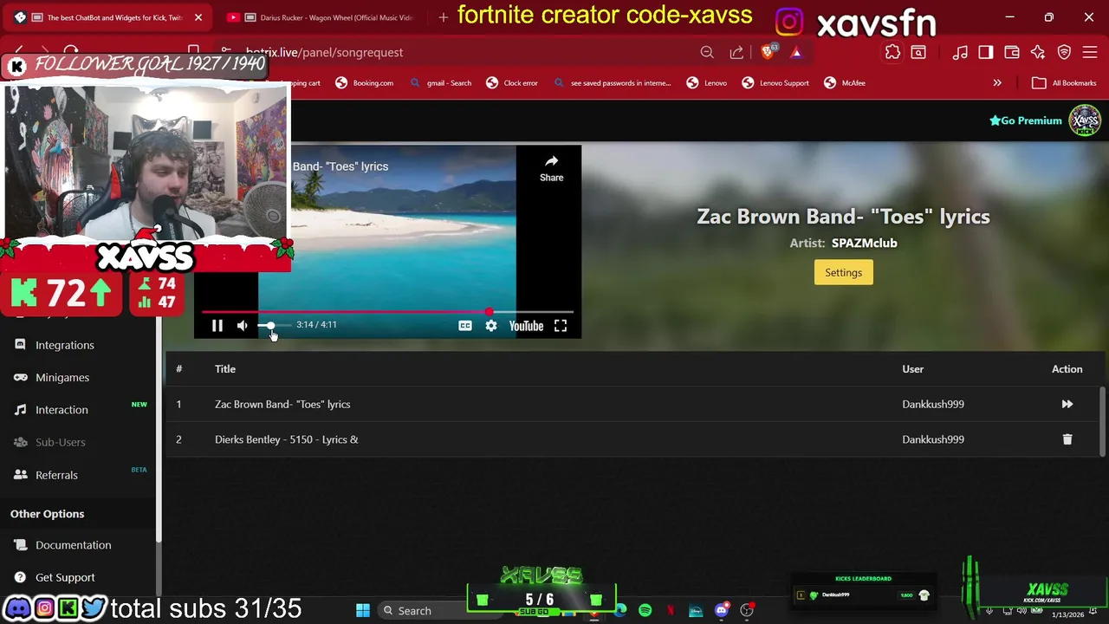Click the zoom-out magnifier in address bar
This screenshot has width=1109, height=624.
pos(707,53)
